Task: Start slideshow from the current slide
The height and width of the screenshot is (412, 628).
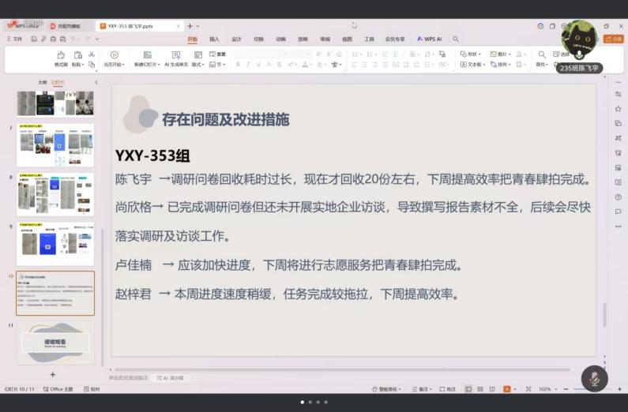Action: click(x=115, y=58)
